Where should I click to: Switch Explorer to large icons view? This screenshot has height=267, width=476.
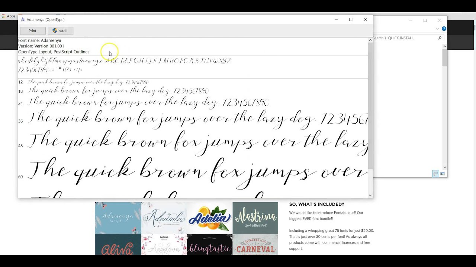click(443, 174)
